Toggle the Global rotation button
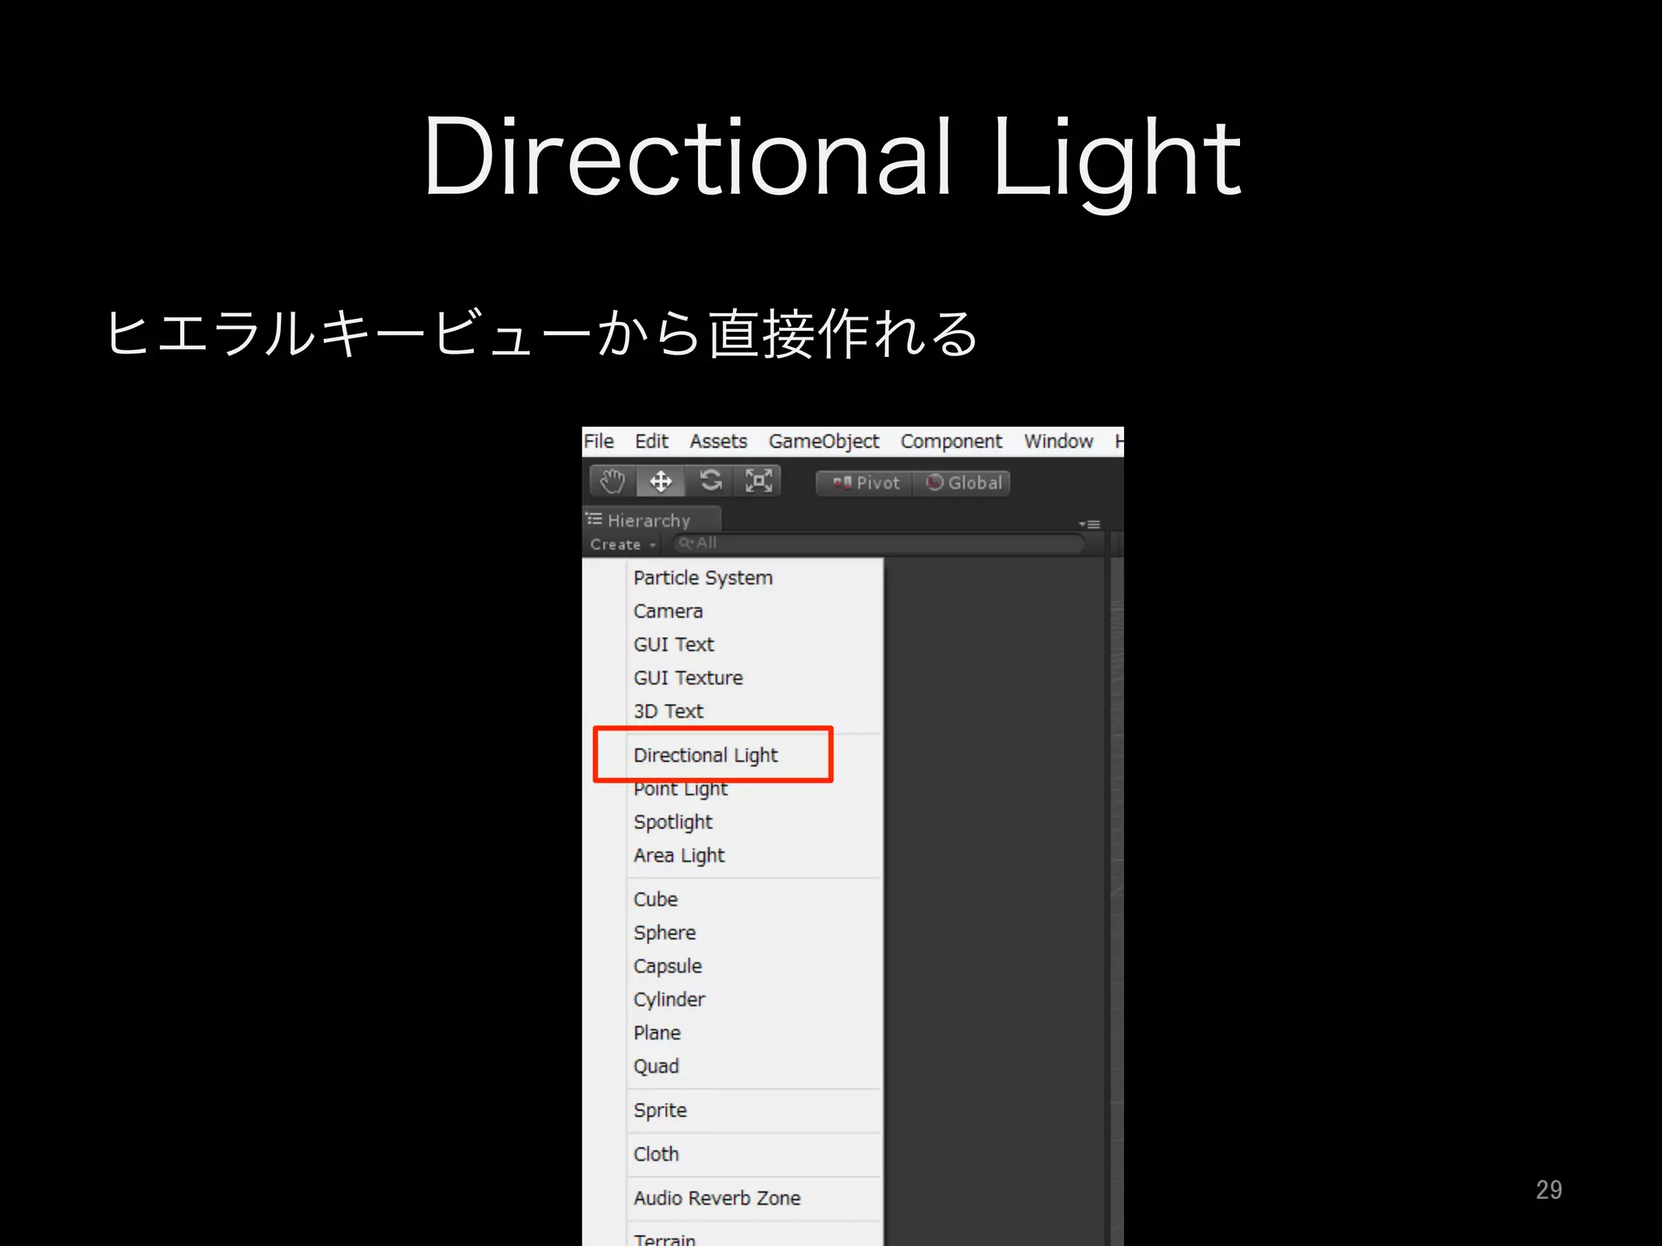This screenshot has height=1246, width=1662. coord(962,483)
